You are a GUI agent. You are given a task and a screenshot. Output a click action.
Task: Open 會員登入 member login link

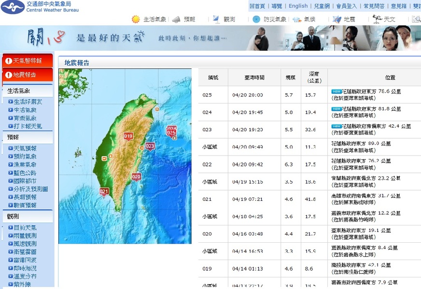coord(346,6)
